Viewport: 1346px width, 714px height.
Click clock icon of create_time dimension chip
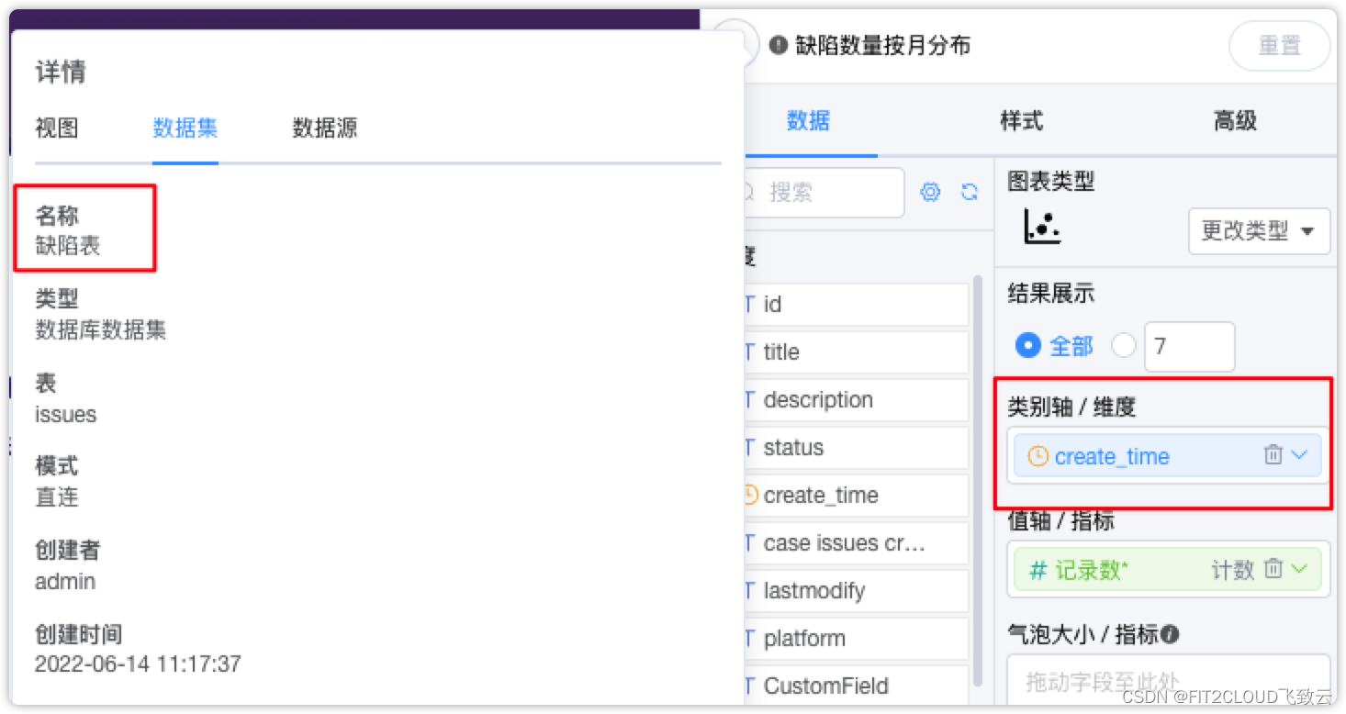pos(1038,456)
